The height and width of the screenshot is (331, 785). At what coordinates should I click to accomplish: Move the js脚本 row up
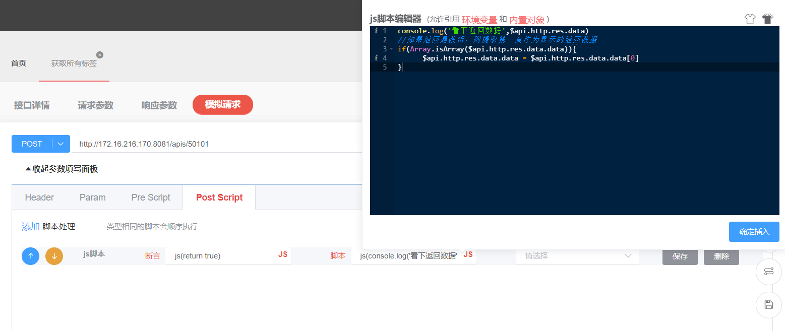(x=30, y=256)
